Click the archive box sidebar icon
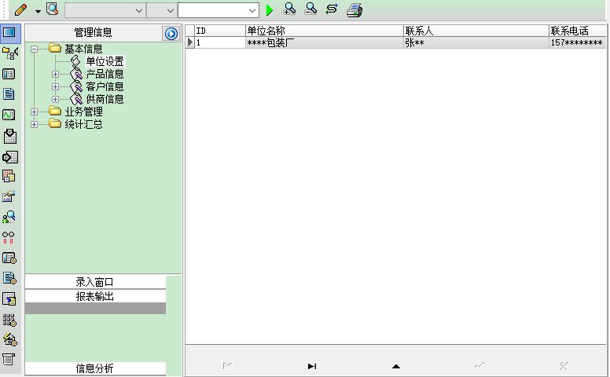The image size is (610, 377). pos(9,360)
